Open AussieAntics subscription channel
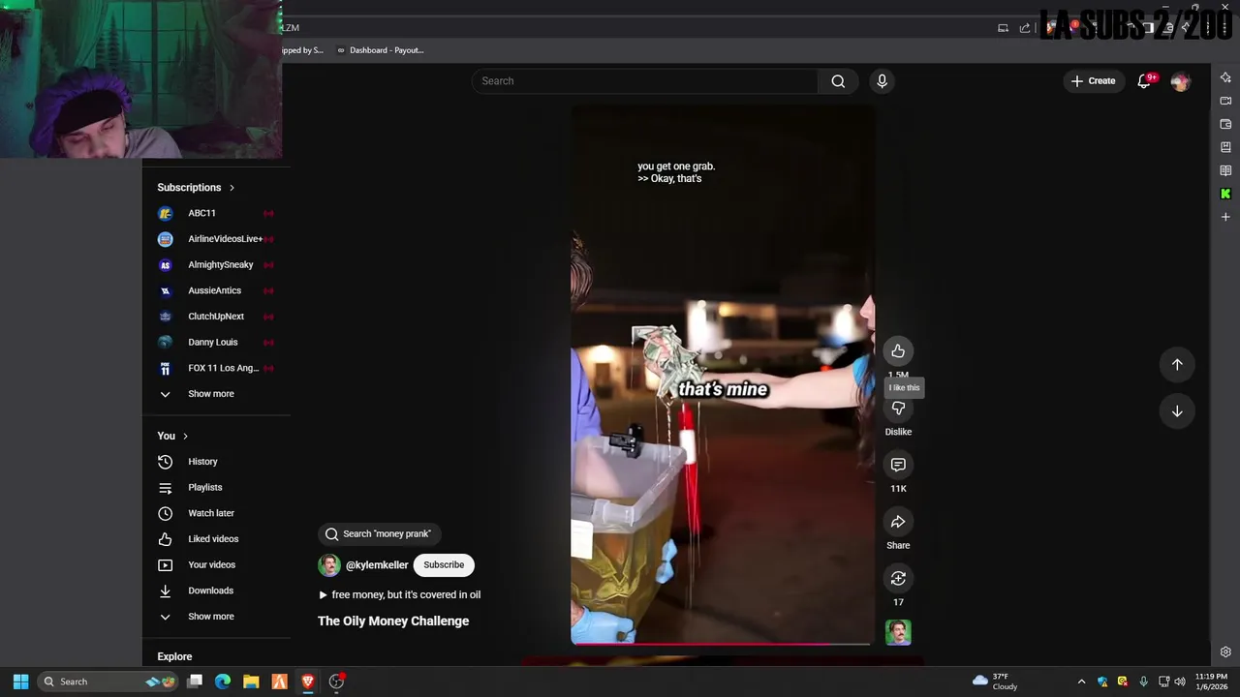The image size is (1240, 697). point(217,290)
